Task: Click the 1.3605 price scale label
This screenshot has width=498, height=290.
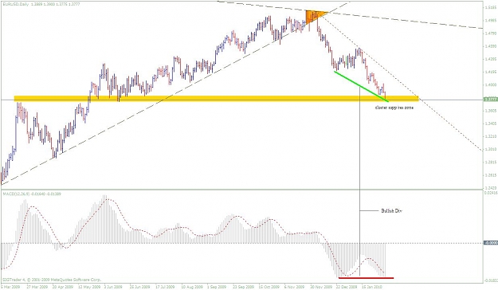Action: [x=491, y=111]
